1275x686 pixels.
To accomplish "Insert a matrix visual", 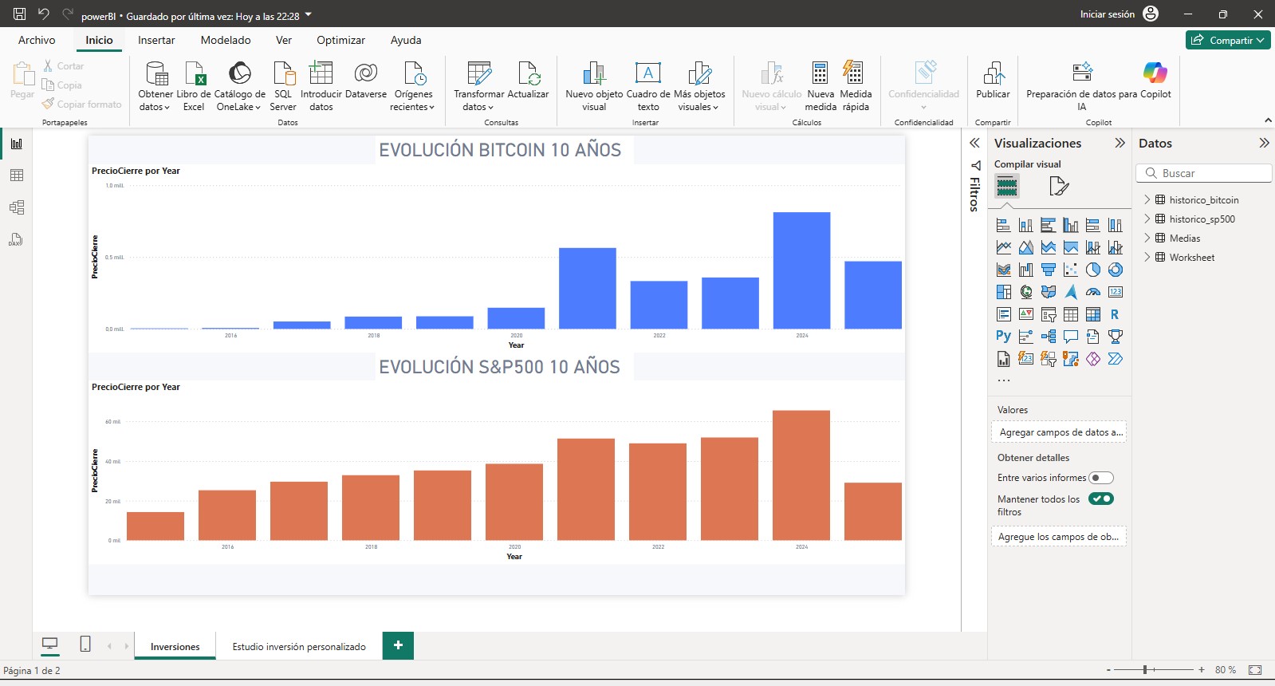I will coord(1093,314).
